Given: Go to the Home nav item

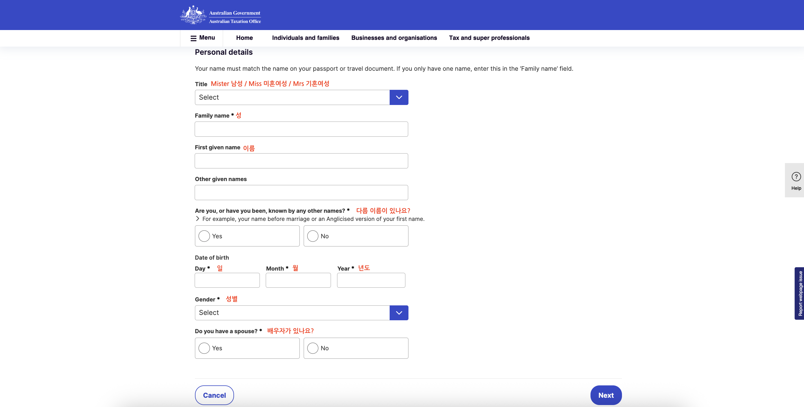Looking at the screenshot, I should click(244, 38).
